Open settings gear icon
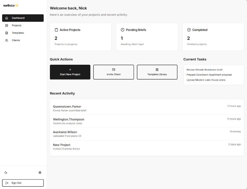247x189 pixels. (40, 172)
